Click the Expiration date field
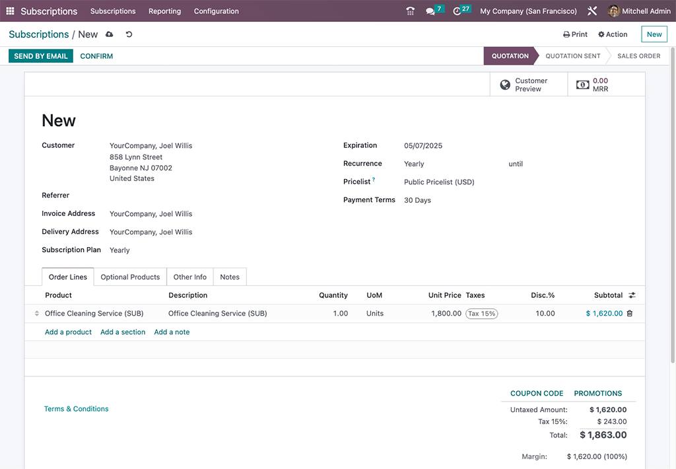The height and width of the screenshot is (469, 676). tap(422, 145)
